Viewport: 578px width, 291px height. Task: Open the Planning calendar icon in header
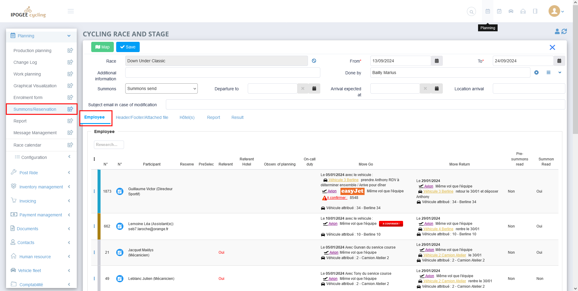tap(488, 11)
